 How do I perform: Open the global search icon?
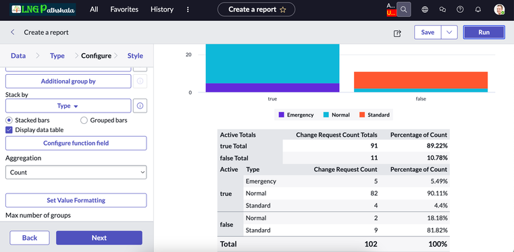[x=403, y=9]
